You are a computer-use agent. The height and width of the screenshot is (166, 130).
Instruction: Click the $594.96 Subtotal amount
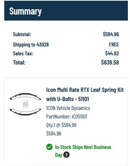pos(111,34)
